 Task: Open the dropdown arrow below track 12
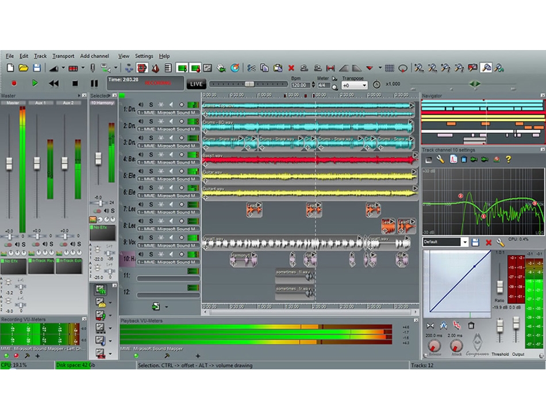tap(167, 307)
